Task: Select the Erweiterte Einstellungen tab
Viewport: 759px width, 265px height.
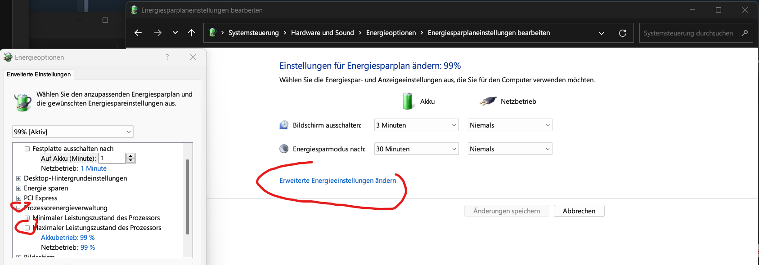Action: pyautogui.click(x=39, y=75)
